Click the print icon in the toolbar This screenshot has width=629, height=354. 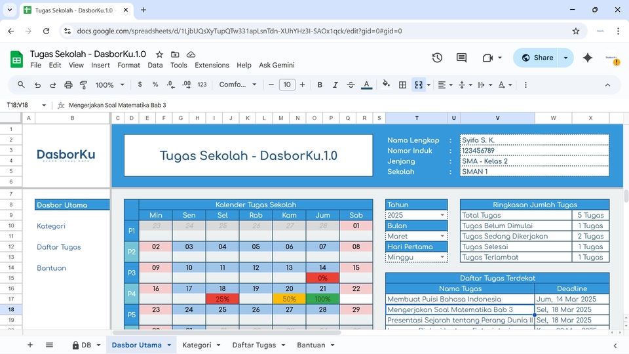click(x=68, y=85)
